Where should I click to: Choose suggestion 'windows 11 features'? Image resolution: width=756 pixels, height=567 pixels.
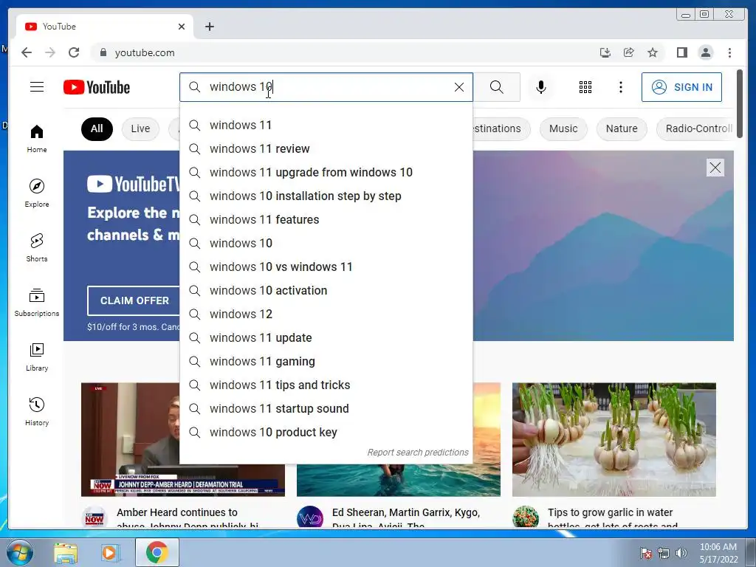click(x=326, y=219)
